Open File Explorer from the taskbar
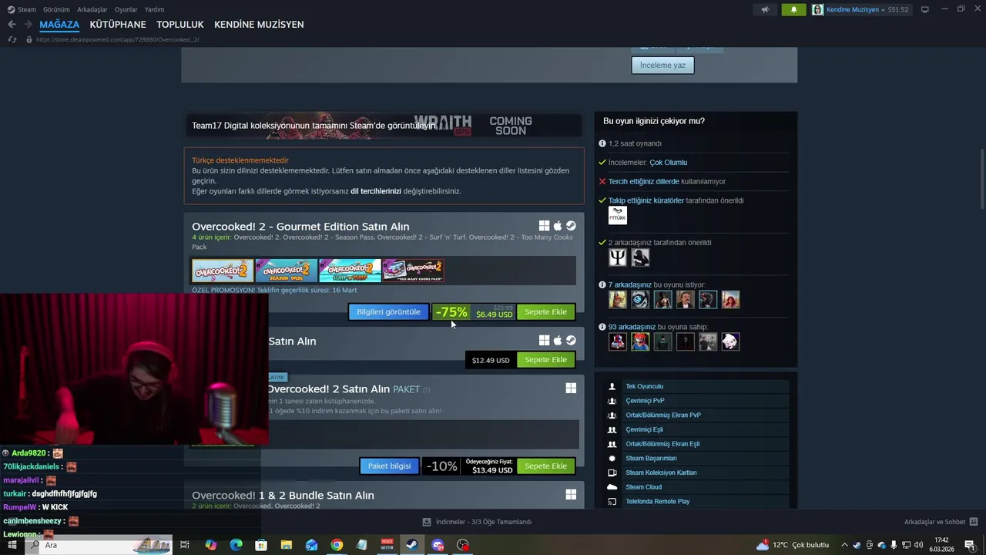The width and height of the screenshot is (986, 555). coord(286,545)
